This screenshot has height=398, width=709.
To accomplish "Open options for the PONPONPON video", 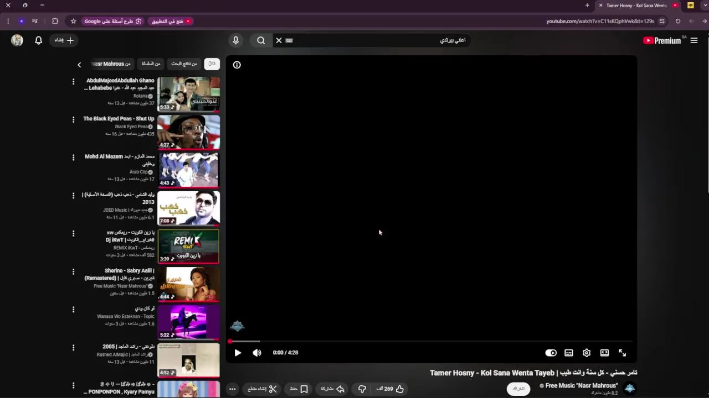I will (73, 385).
